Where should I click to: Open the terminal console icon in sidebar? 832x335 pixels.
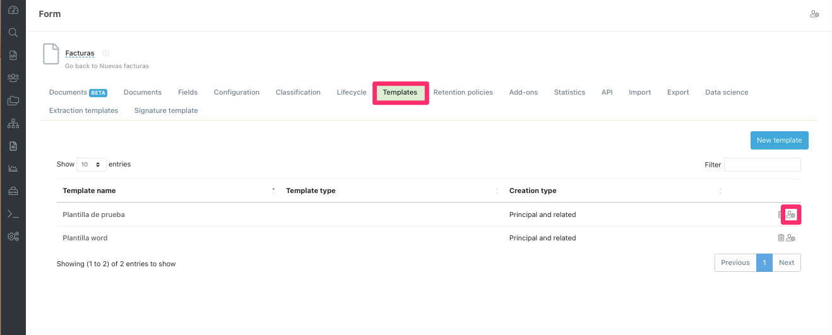coord(13,214)
